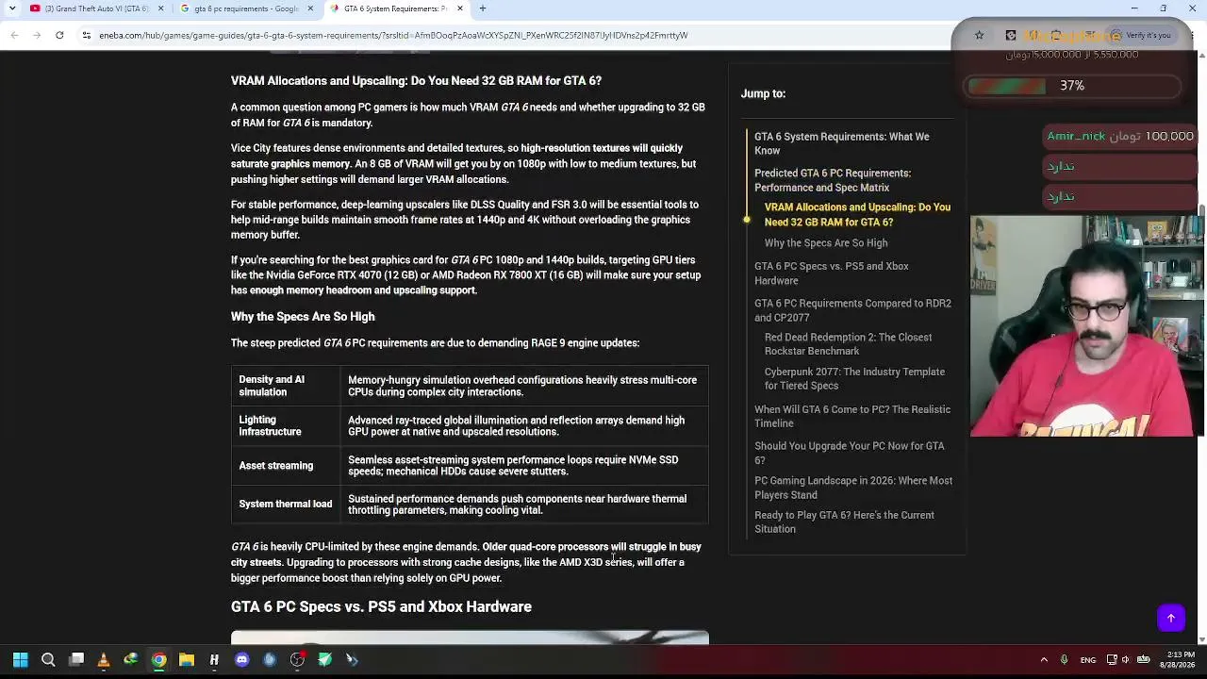Close the Grand Theft Auto VI YouTube tab
The height and width of the screenshot is (679, 1207).
(x=159, y=8)
